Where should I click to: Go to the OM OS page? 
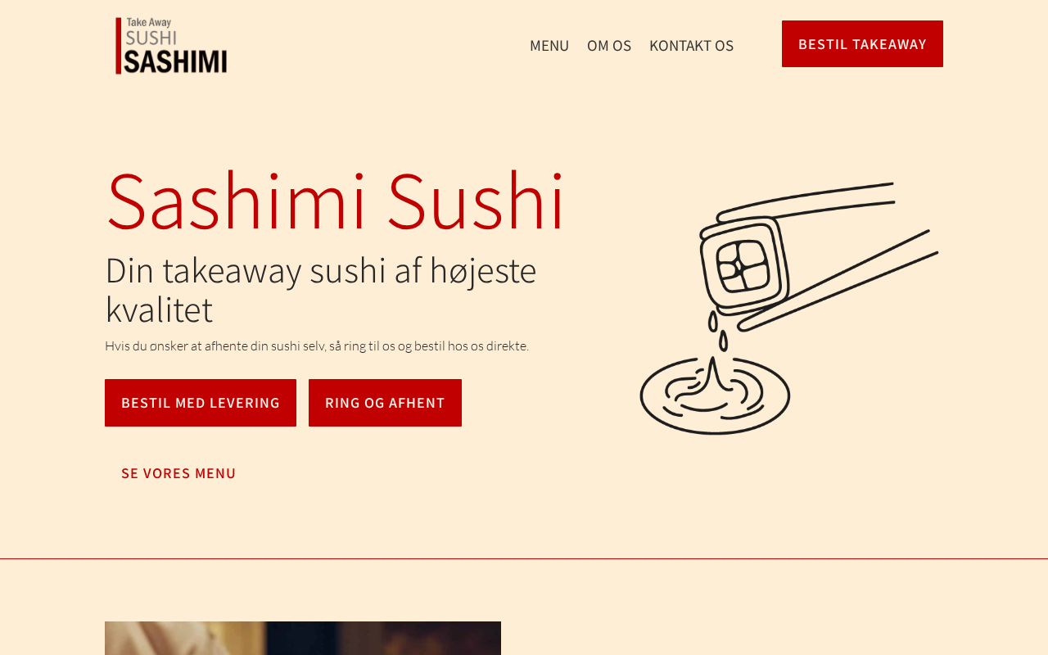(609, 45)
